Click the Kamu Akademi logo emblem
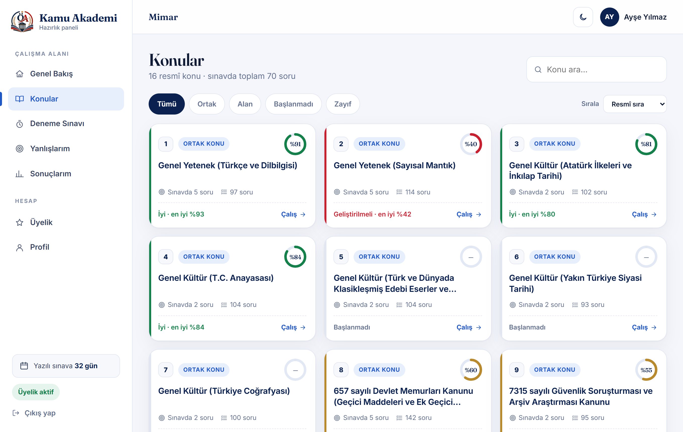The image size is (683, 432). 22,21
